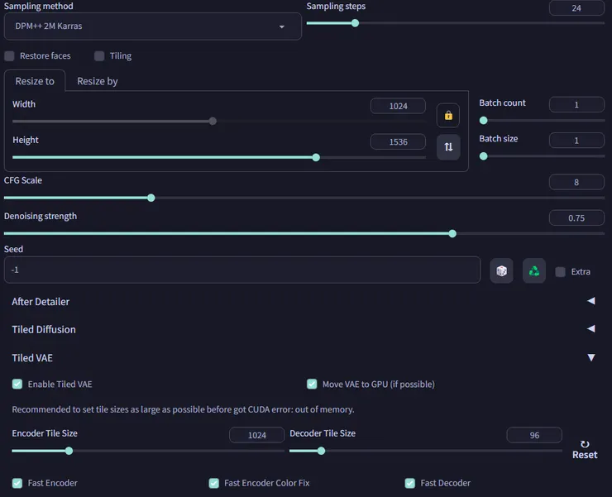Toggle the Fast Encoder Color Fix checkbox
Viewport: 612px width, 497px height.
click(214, 483)
